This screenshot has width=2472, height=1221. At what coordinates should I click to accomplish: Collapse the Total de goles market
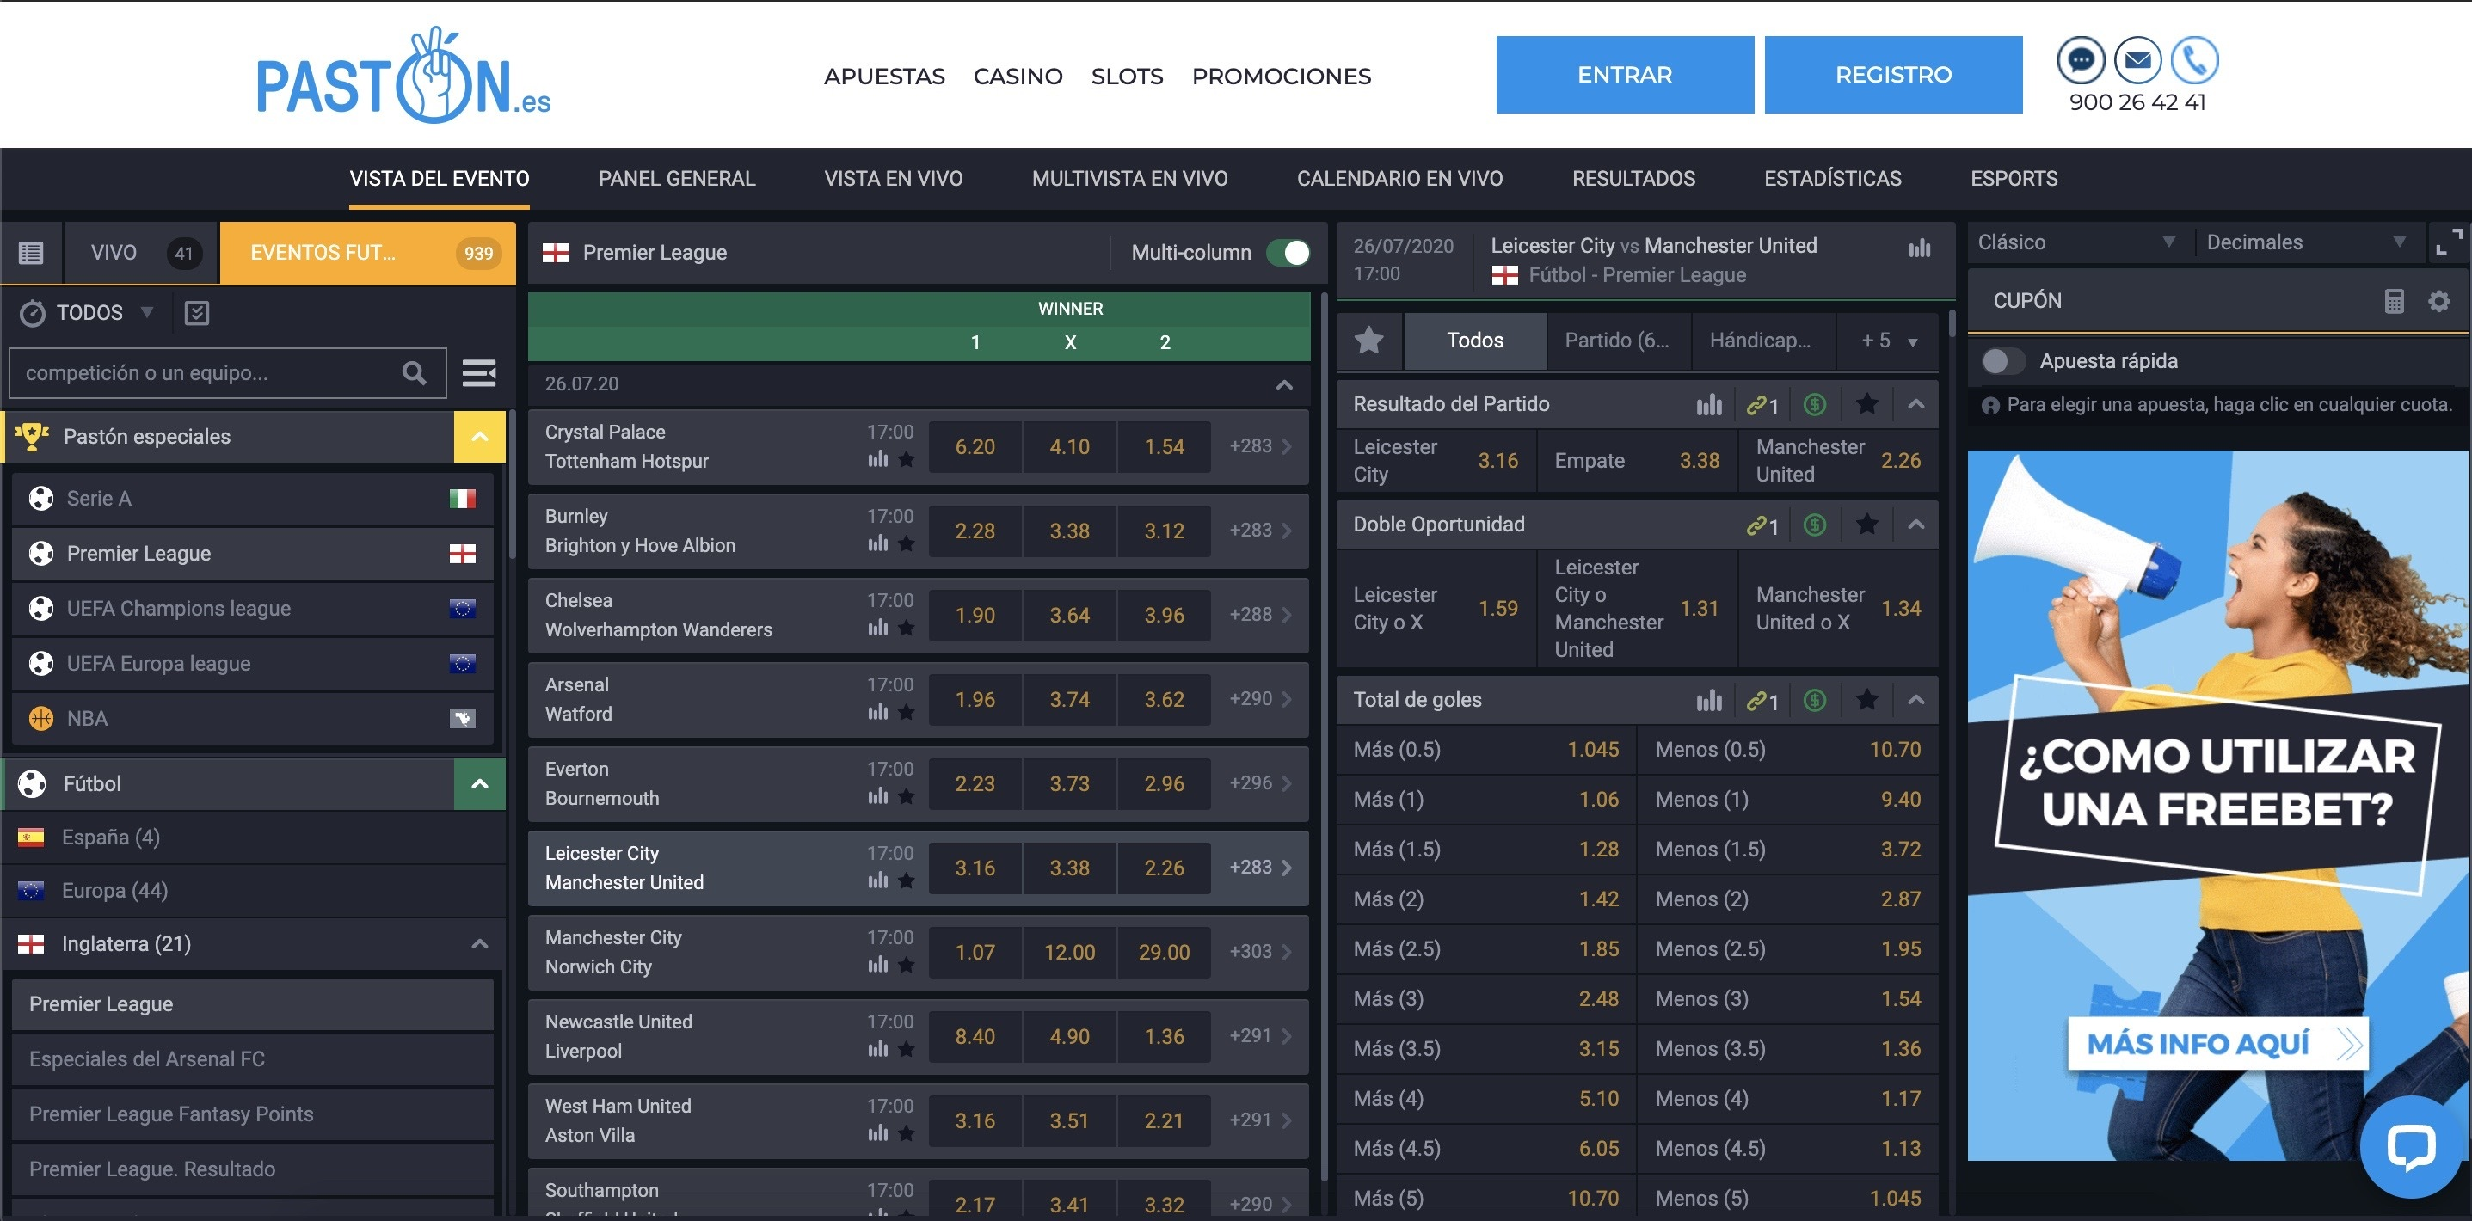[x=1915, y=700]
